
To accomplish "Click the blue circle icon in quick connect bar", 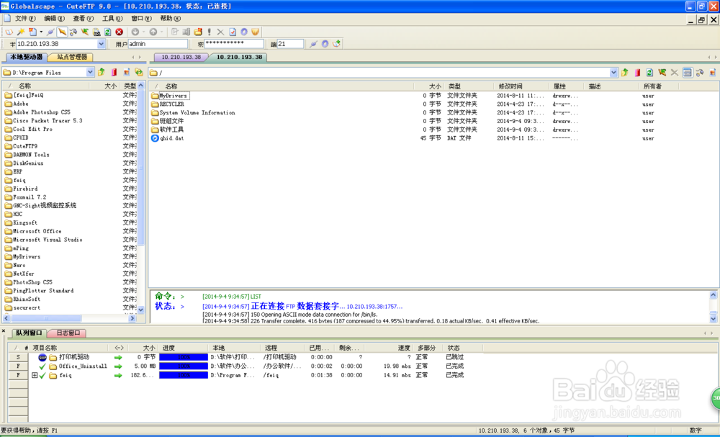I will 325,44.
